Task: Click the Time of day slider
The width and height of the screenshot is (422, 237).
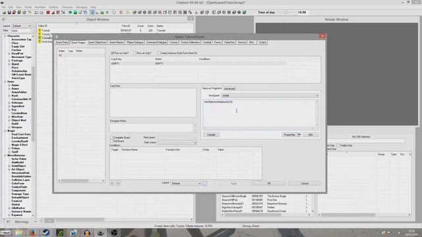Action: pyautogui.click(x=286, y=13)
